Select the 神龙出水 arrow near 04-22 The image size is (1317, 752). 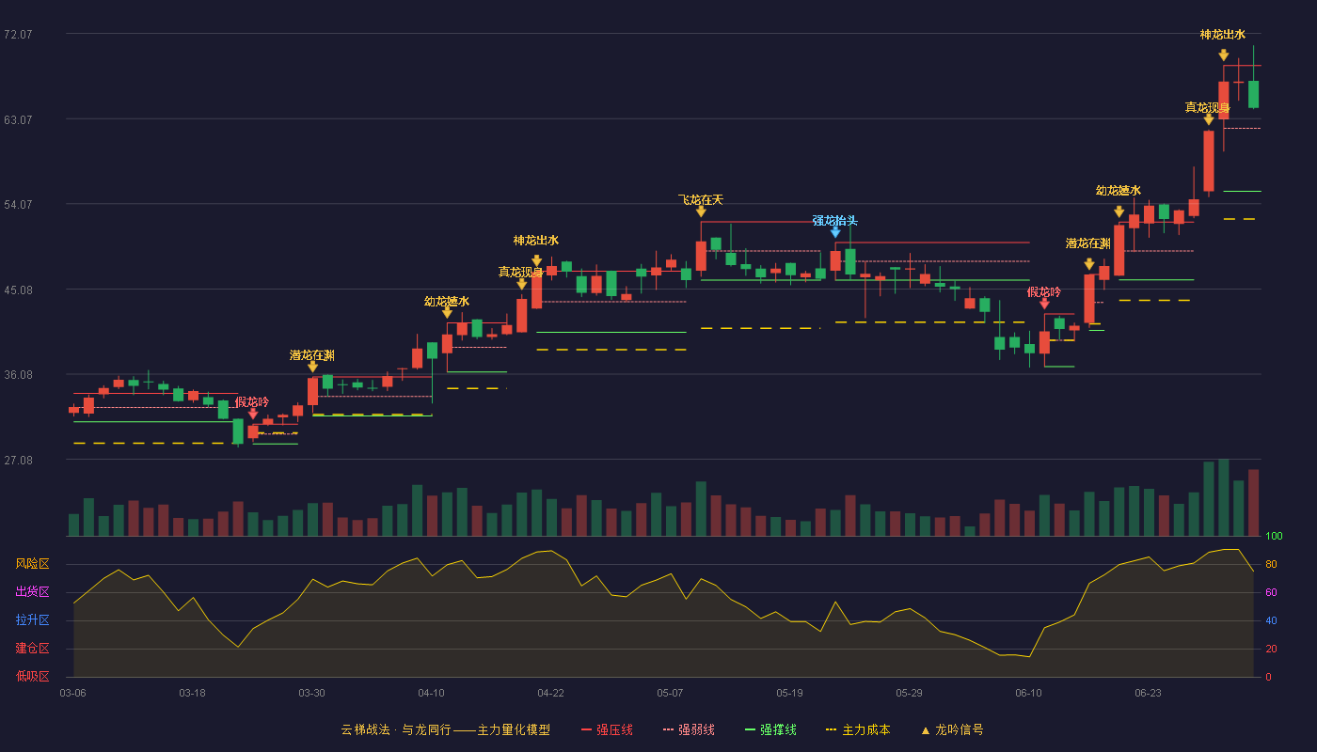click(x=536, y=260)
